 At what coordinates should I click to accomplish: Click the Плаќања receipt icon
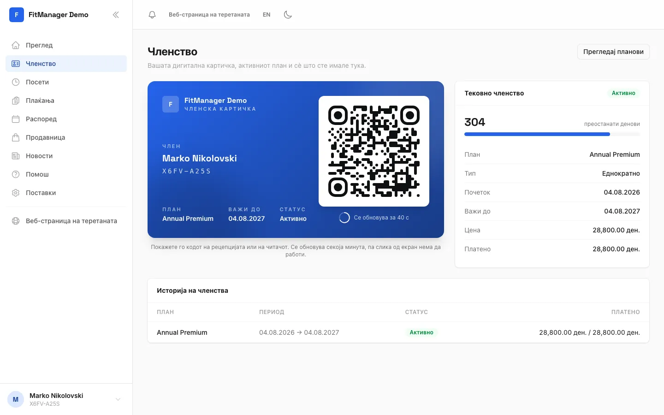click(x=16, y=101)
